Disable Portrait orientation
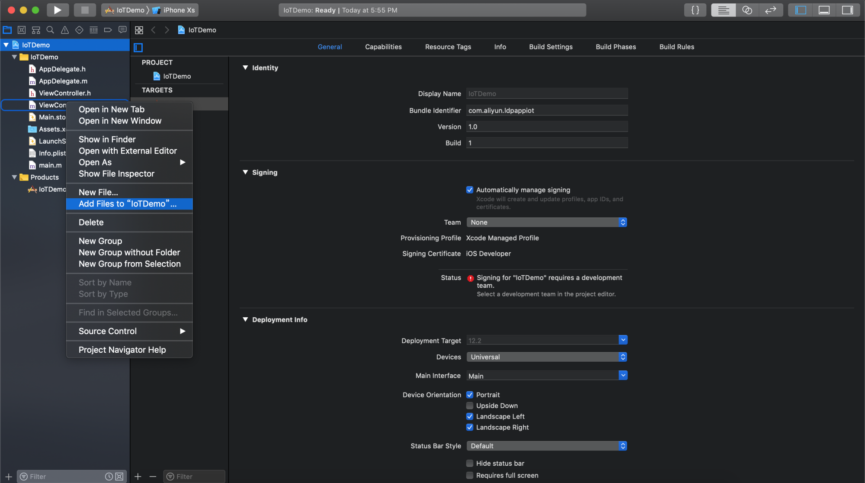865x483 pixels. click(470, 395)
